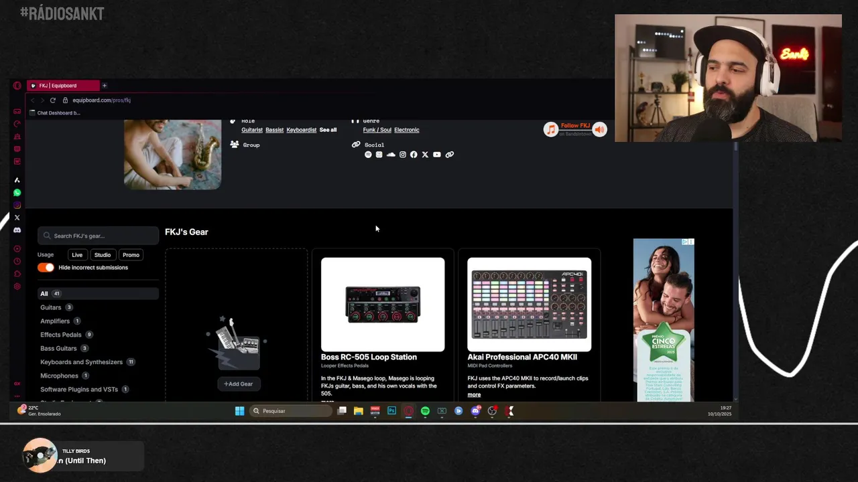This screenshot has height=482, width=858.
Task: Open Windows Start menu
Action: click(x=239, y=411)
